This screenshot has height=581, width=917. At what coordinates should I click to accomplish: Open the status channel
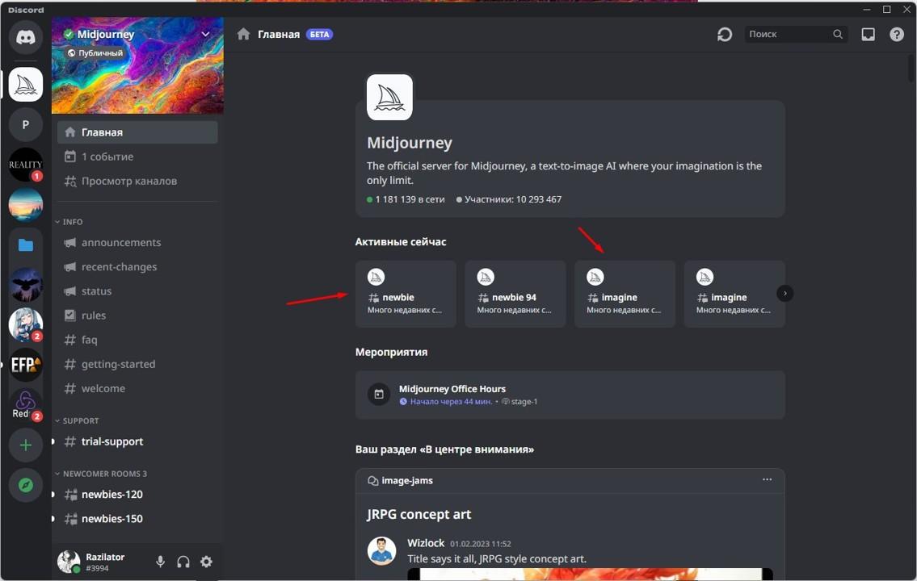[x=137, y=290]
